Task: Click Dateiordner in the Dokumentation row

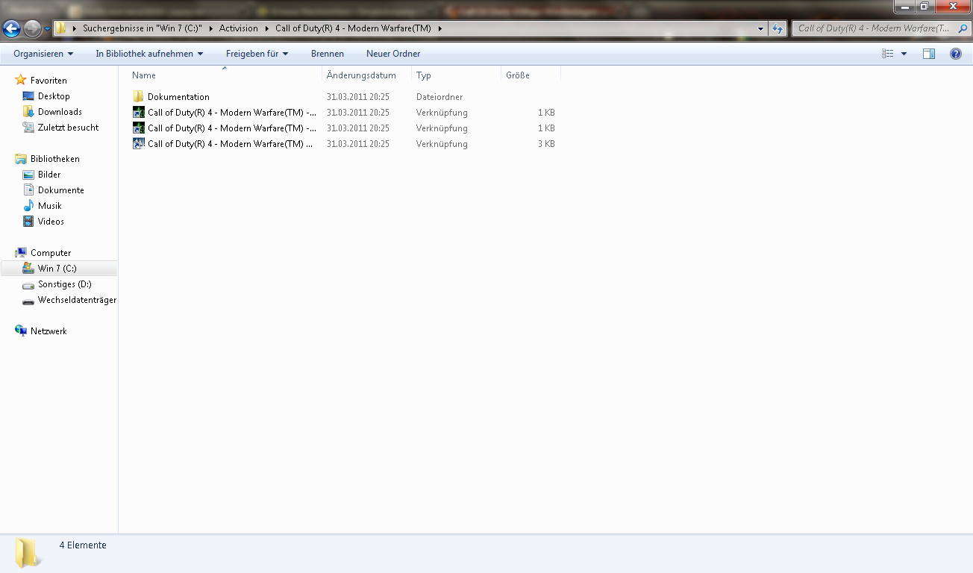Action: [x=439, y=97]
